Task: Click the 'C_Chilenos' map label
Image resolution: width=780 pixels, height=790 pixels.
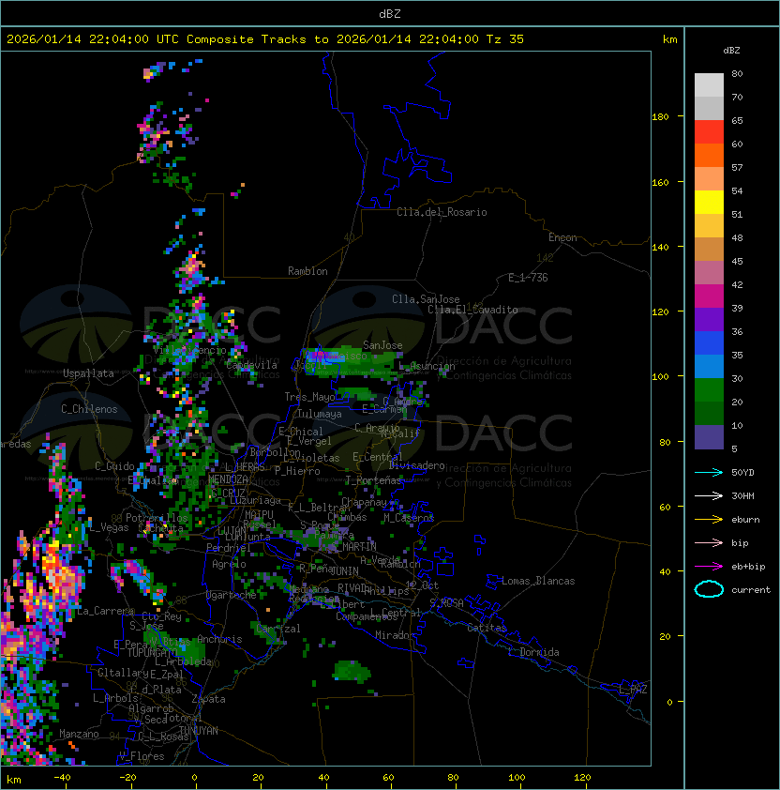Action: [x=89, y=409]
